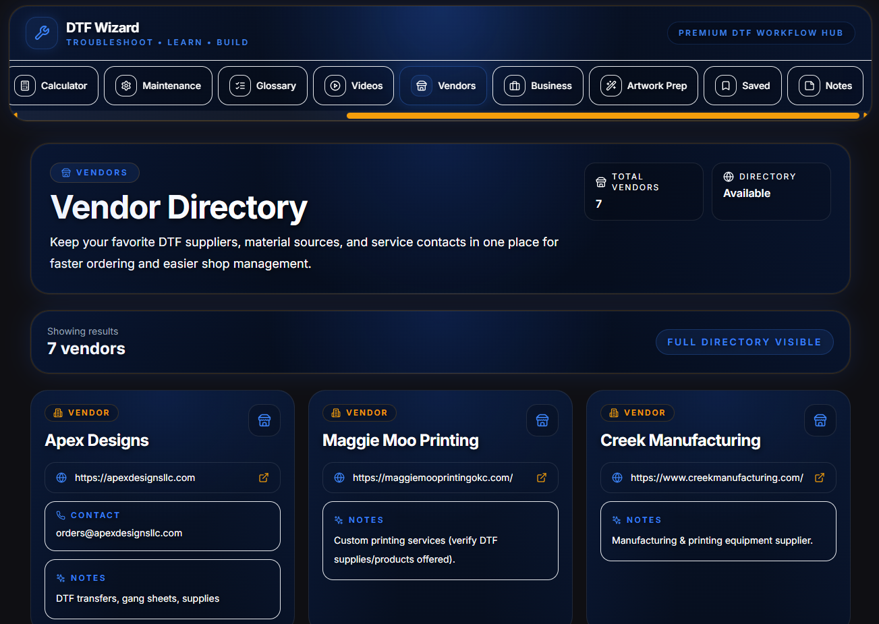This screenshot has width=879, height=624.
Task: Open external link icon for Creek Manufacturing
Action: coord(820,478)
